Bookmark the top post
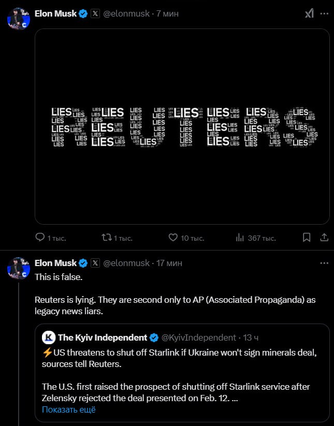 [x=307, y=238]
